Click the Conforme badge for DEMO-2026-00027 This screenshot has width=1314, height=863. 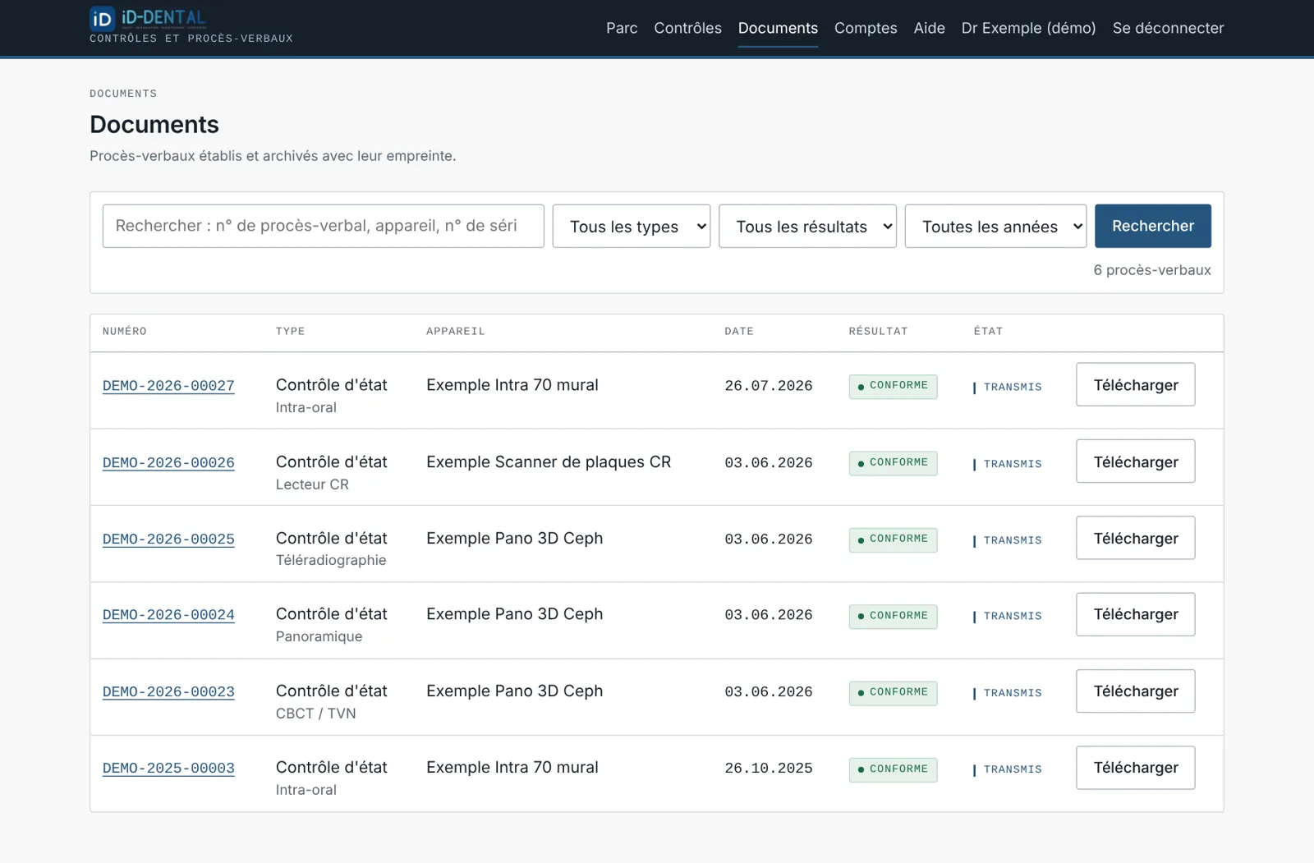pyautogui.click(x=893, y=386)
